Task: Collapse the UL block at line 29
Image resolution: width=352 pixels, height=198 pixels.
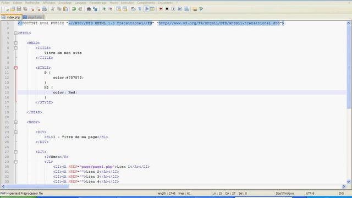Action: [16, 162]
